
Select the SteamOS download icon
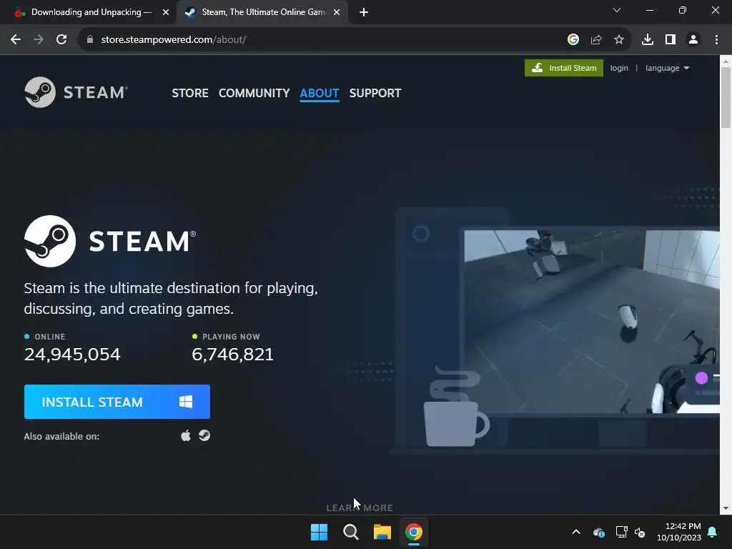[204, 435]
